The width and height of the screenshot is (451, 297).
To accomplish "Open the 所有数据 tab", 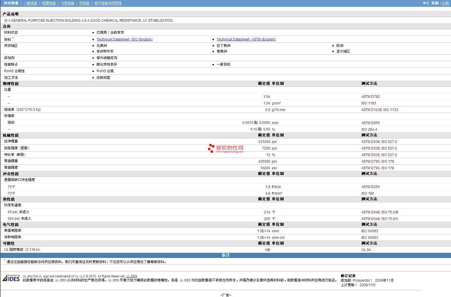I will coord(11,3).
